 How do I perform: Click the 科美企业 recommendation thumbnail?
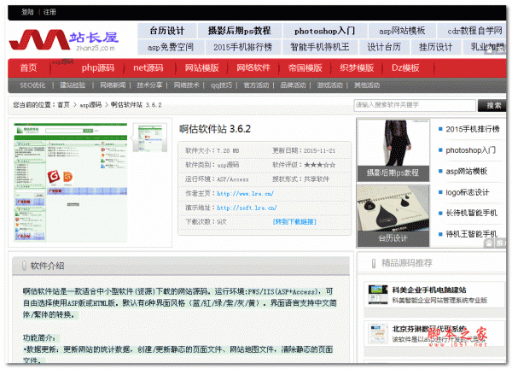[x=377, y=294]
